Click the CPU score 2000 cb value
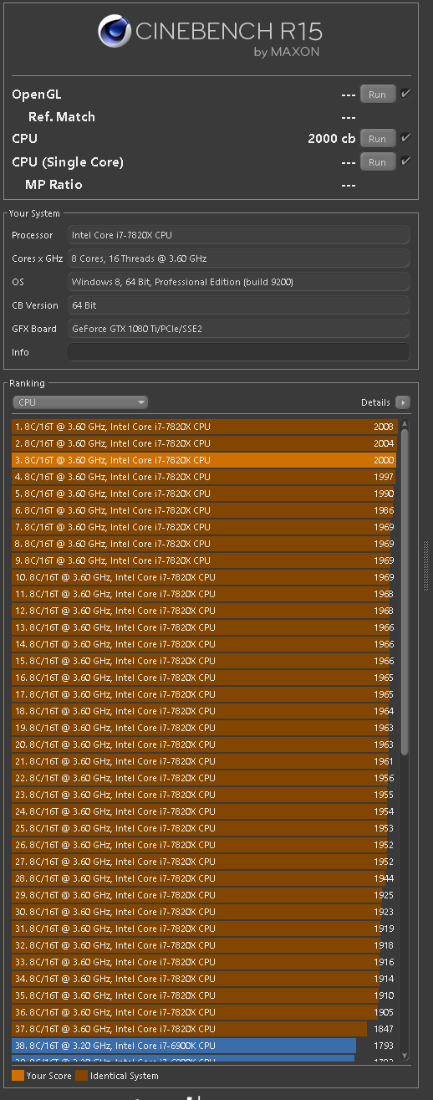Viewport: 433px width, 1100px height. pos(332,139)
